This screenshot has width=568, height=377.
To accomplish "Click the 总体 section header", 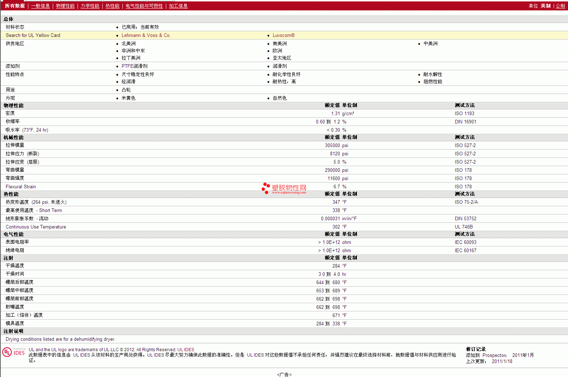I will [x=9, y=19].
